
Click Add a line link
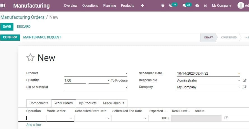tap(34, 125)
